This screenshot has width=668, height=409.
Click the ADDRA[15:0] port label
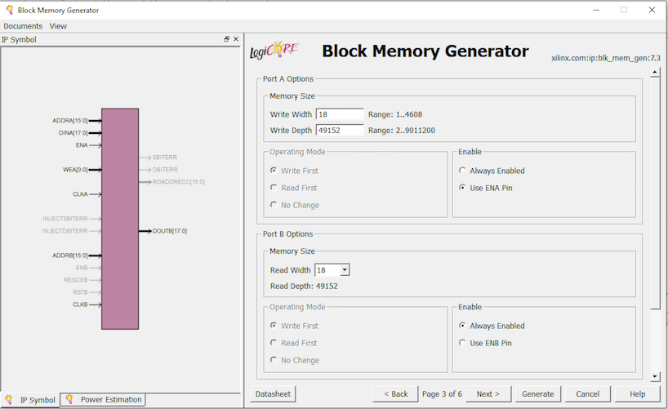[x=70, y=121]
